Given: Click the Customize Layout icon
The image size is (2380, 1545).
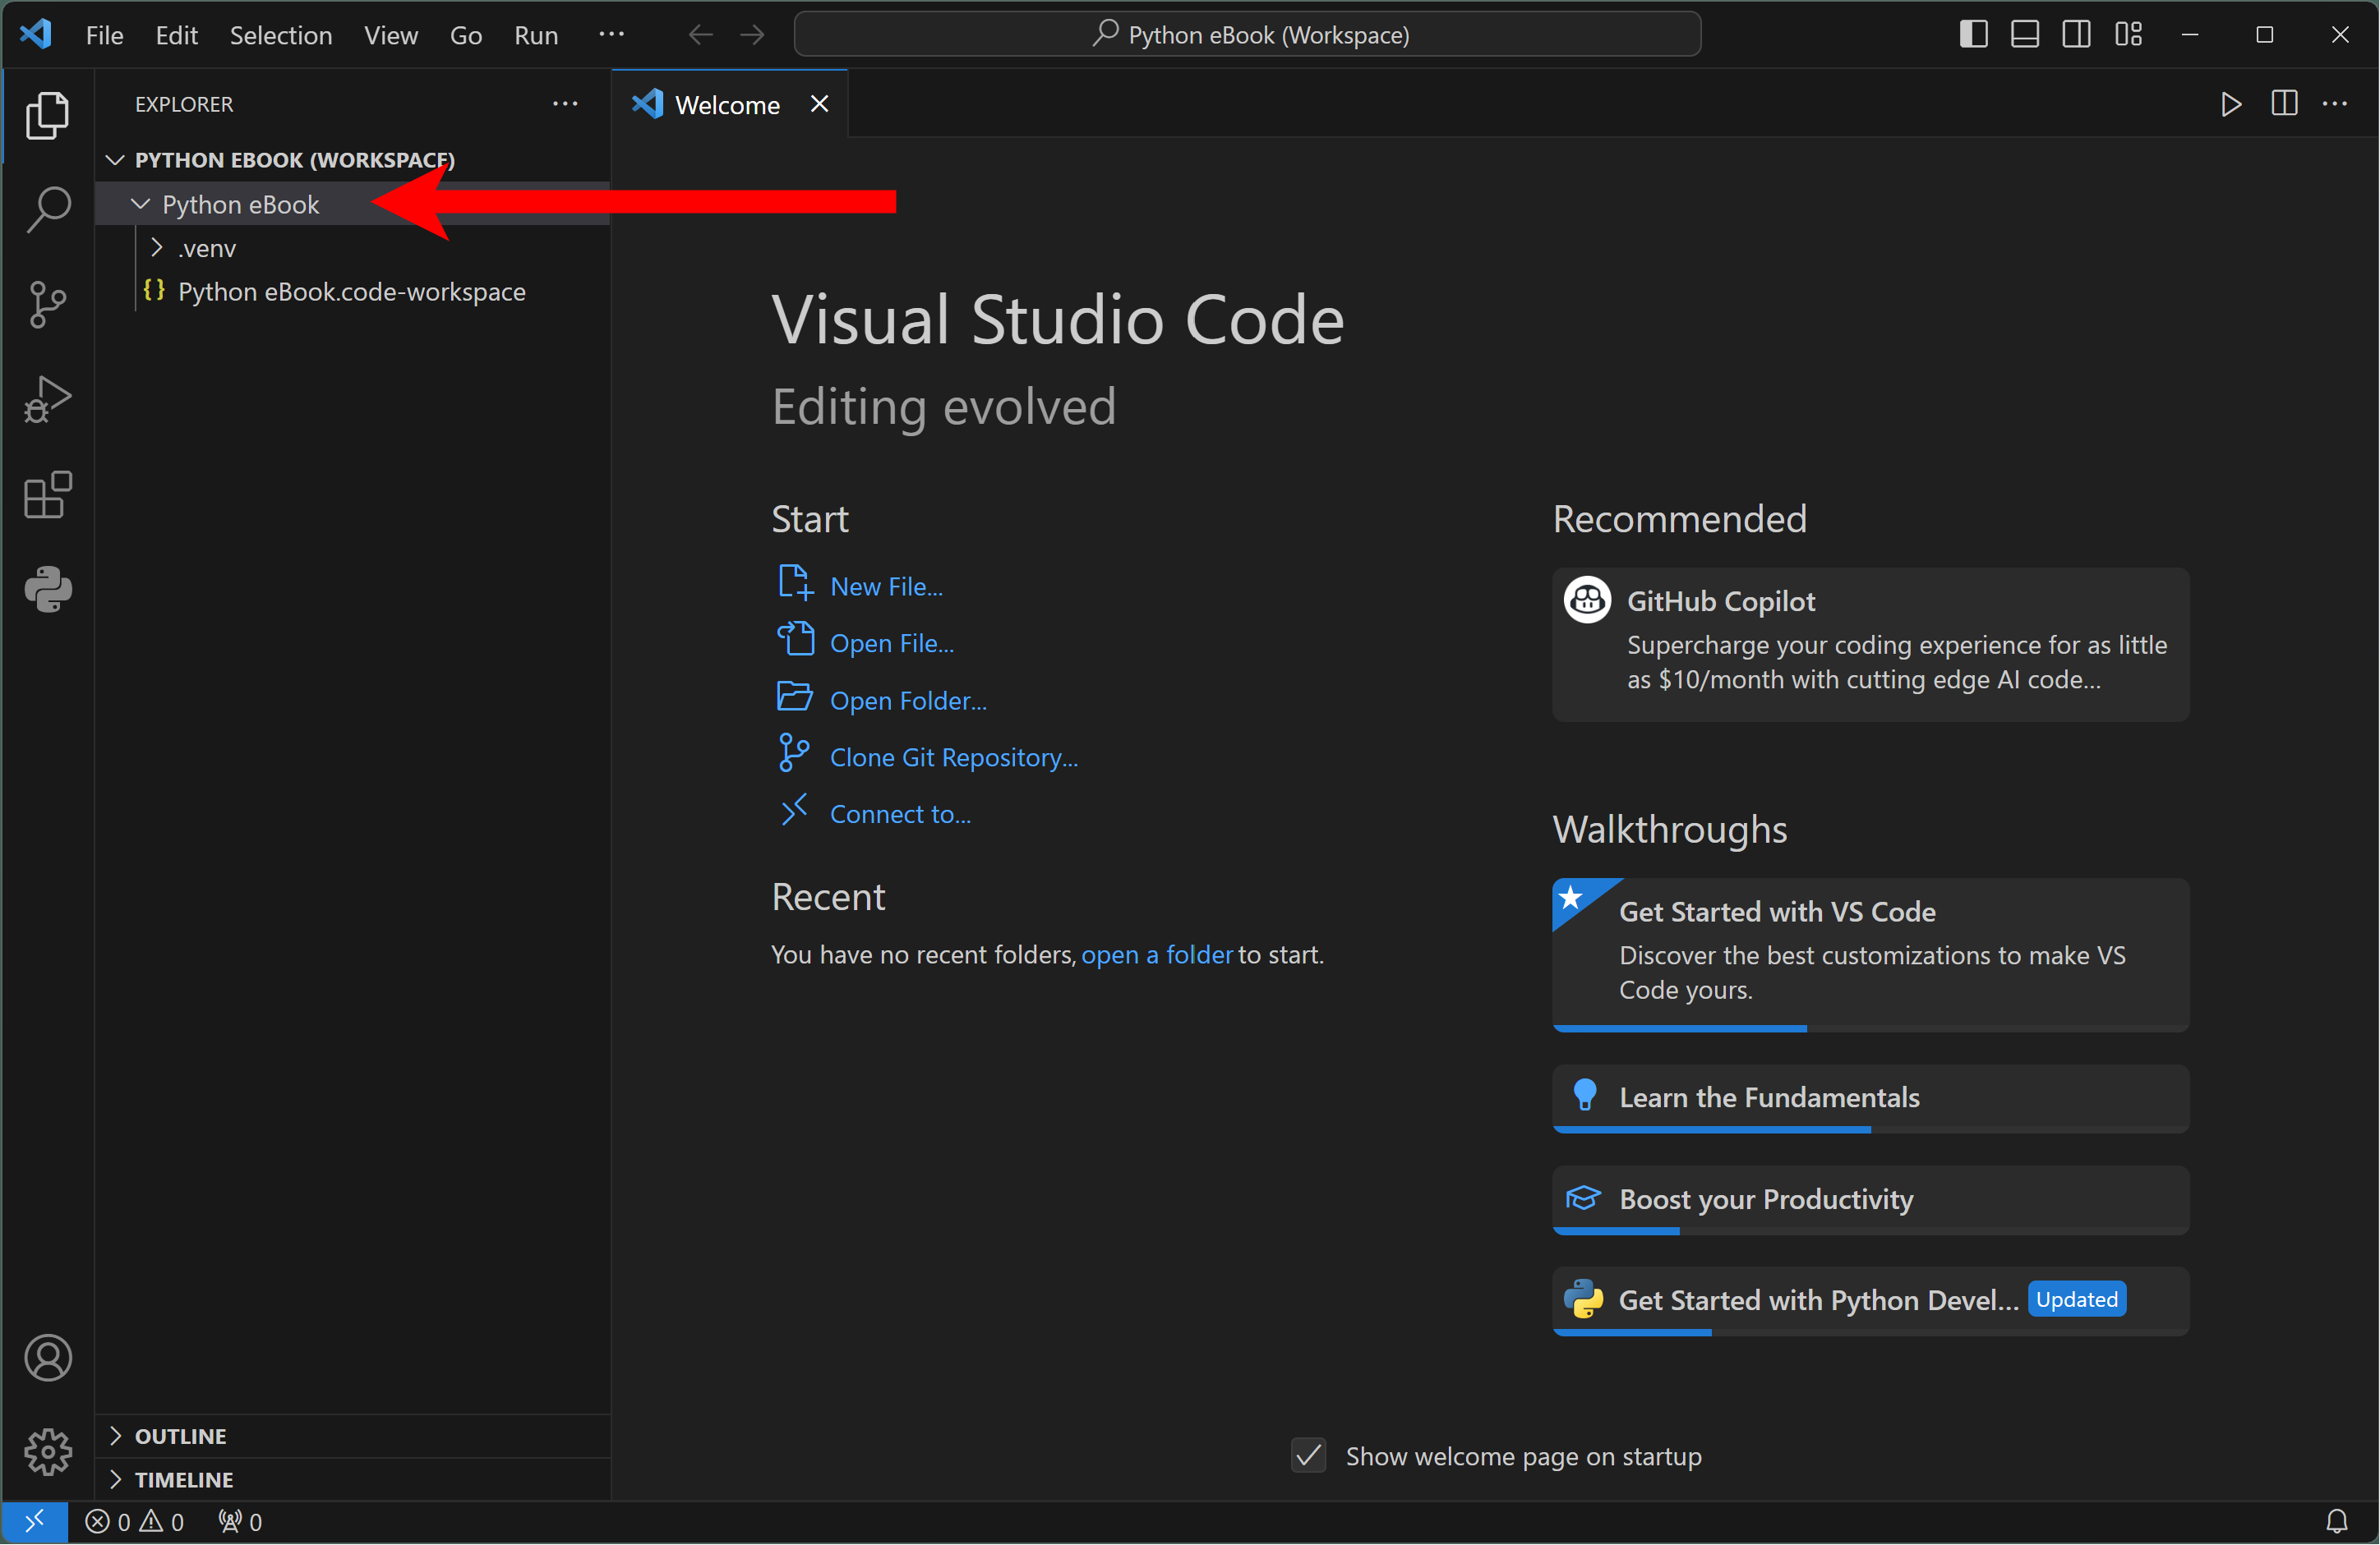Looking at the screenshot, I should (x=2129, y=35).
